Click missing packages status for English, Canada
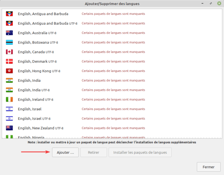 [x=113, y=52]
